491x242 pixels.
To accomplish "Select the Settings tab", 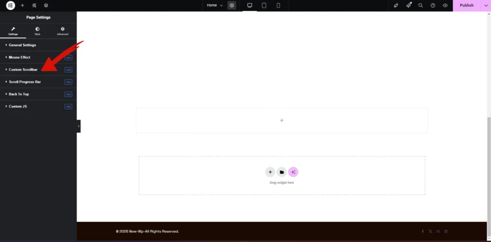I will pyautogui.click(x=13, y=31).
